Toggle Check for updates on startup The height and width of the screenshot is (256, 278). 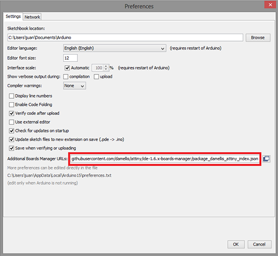click(x=11, y=131)
